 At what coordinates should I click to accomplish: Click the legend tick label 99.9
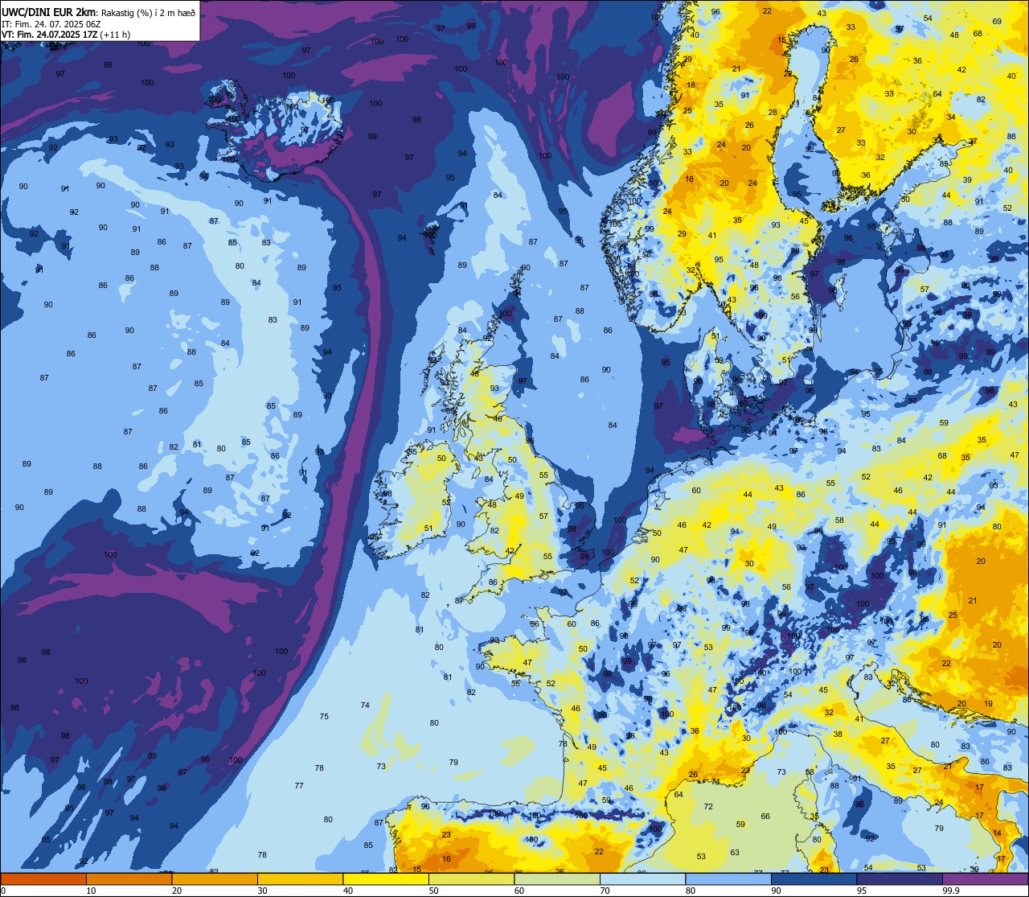952,891
